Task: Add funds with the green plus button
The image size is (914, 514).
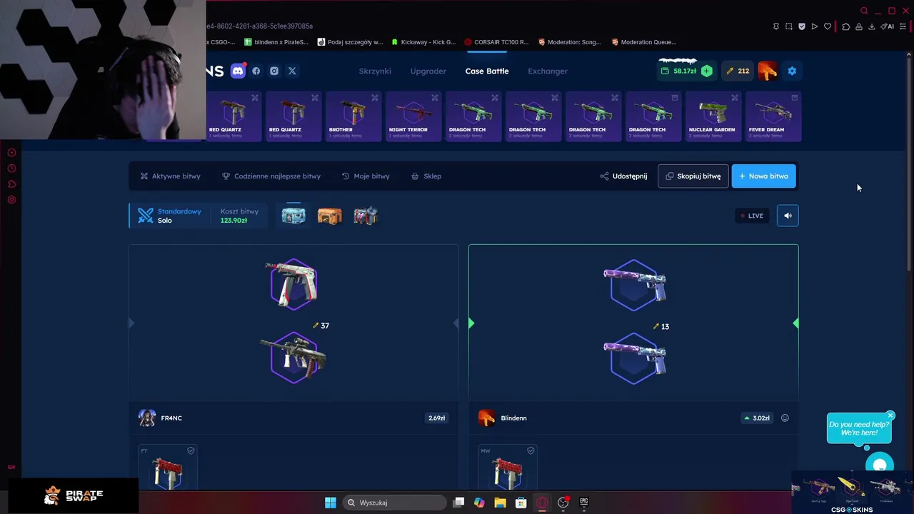Action: pyautogui.click(x=706, y=71)
